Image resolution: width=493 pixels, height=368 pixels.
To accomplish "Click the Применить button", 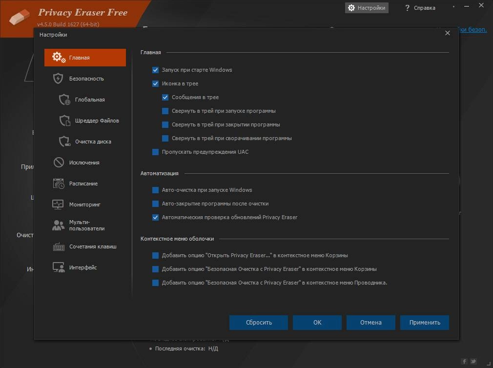I will point(425,323).
